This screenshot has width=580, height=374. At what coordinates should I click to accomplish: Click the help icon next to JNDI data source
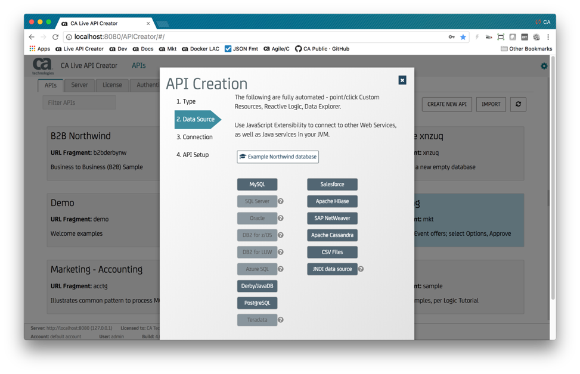tap(361, 269)
